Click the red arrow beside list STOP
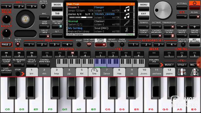This screenshot has height=113, width=201. (x=23, y=74)
